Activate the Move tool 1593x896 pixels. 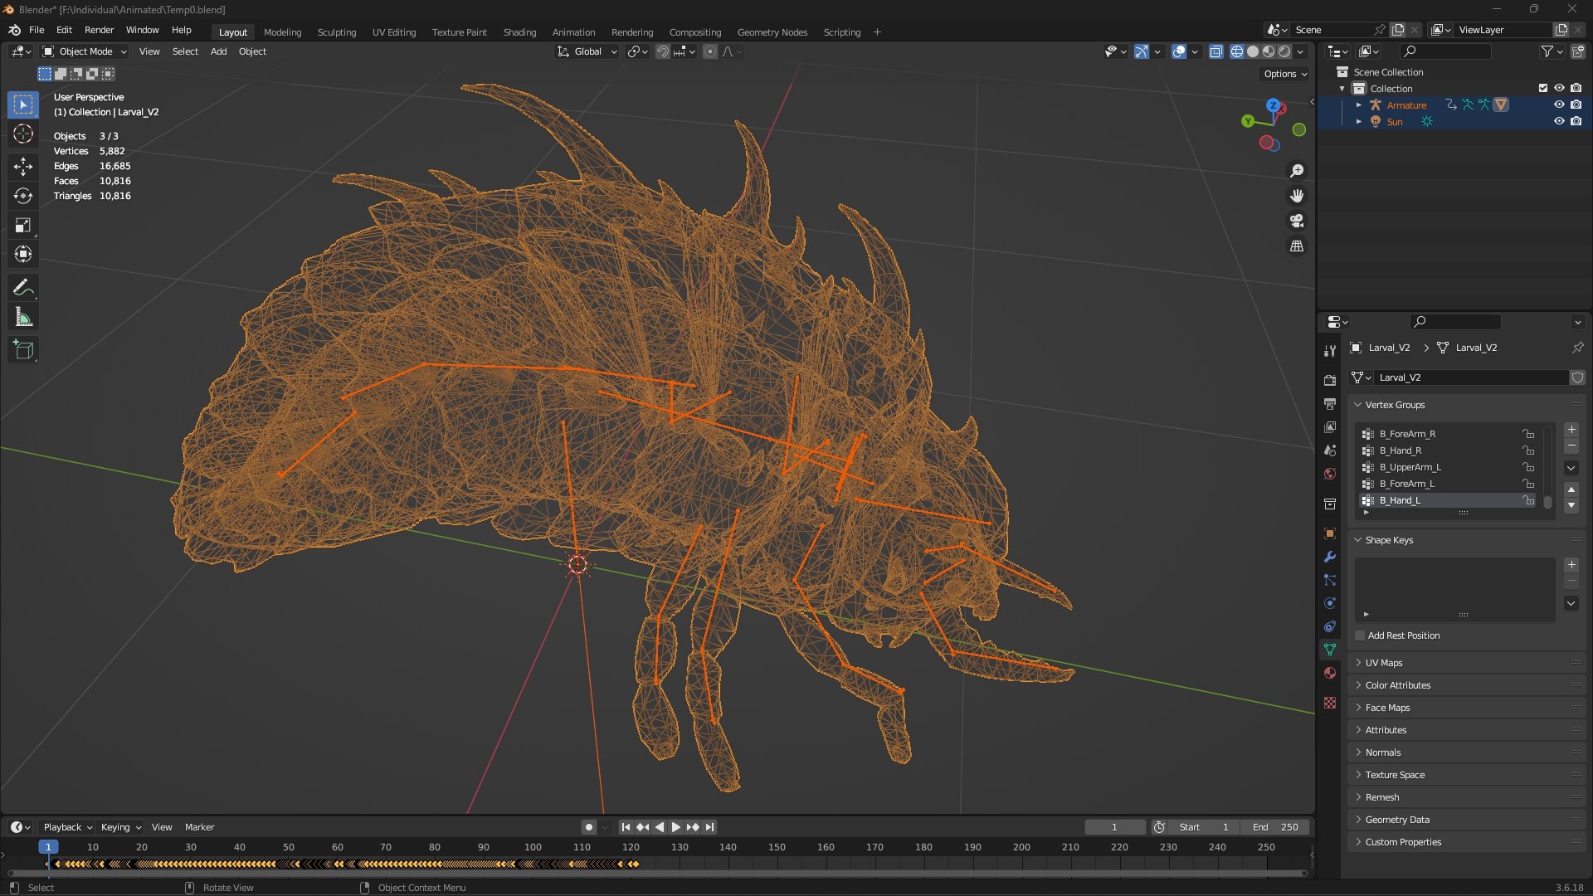[x=23, y=167]
